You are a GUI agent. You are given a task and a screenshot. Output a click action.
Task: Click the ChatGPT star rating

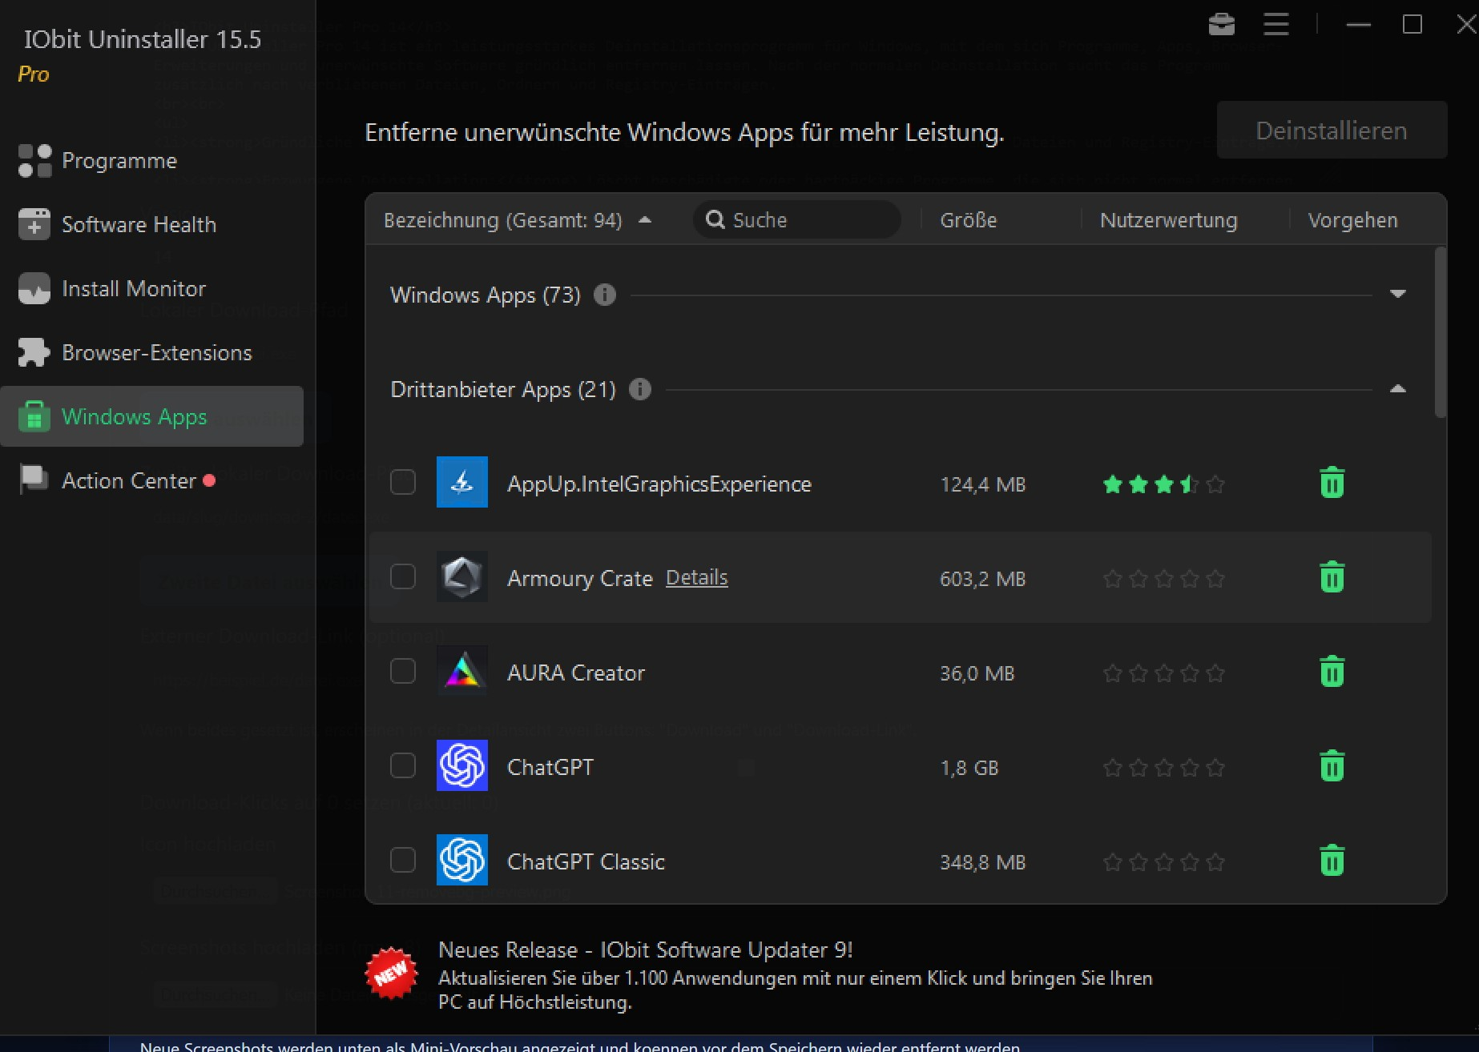(1163, 767)
